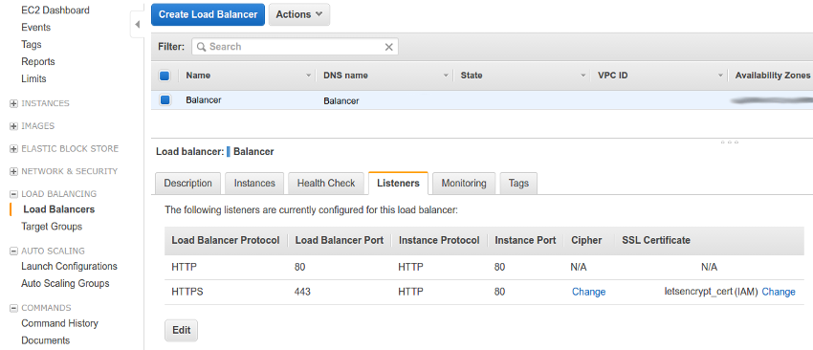Viewport: 813px width, 350px height.
Task: Select the Listeners tab
Action: [x=398, y=183]
